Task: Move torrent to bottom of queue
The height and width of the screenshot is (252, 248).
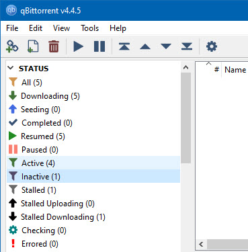Action: pyautogui.click(x=187, y=46)
